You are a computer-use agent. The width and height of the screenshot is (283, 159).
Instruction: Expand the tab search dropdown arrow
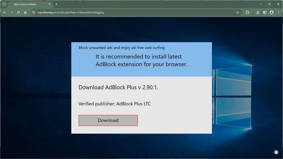[4, 4]
